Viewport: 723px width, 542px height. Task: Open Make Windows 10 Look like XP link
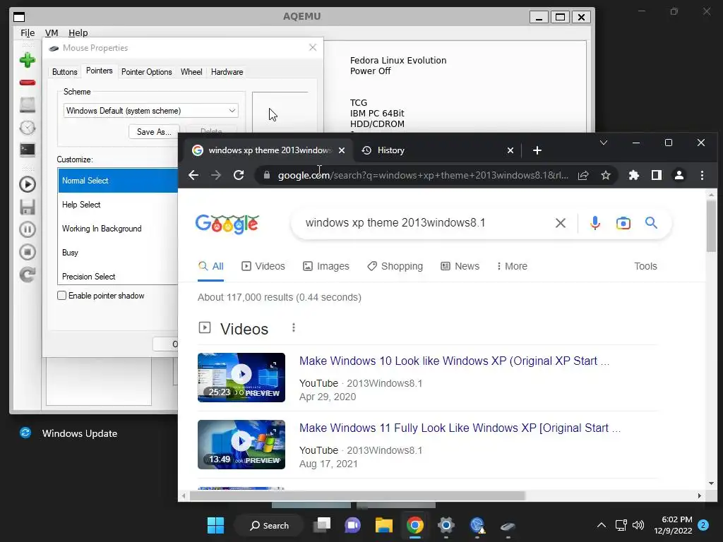pos(454,361)
